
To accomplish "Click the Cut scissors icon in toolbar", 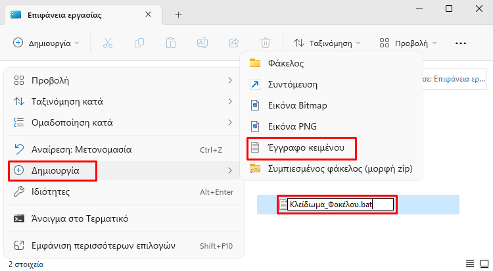I will [x=108, y=43].
